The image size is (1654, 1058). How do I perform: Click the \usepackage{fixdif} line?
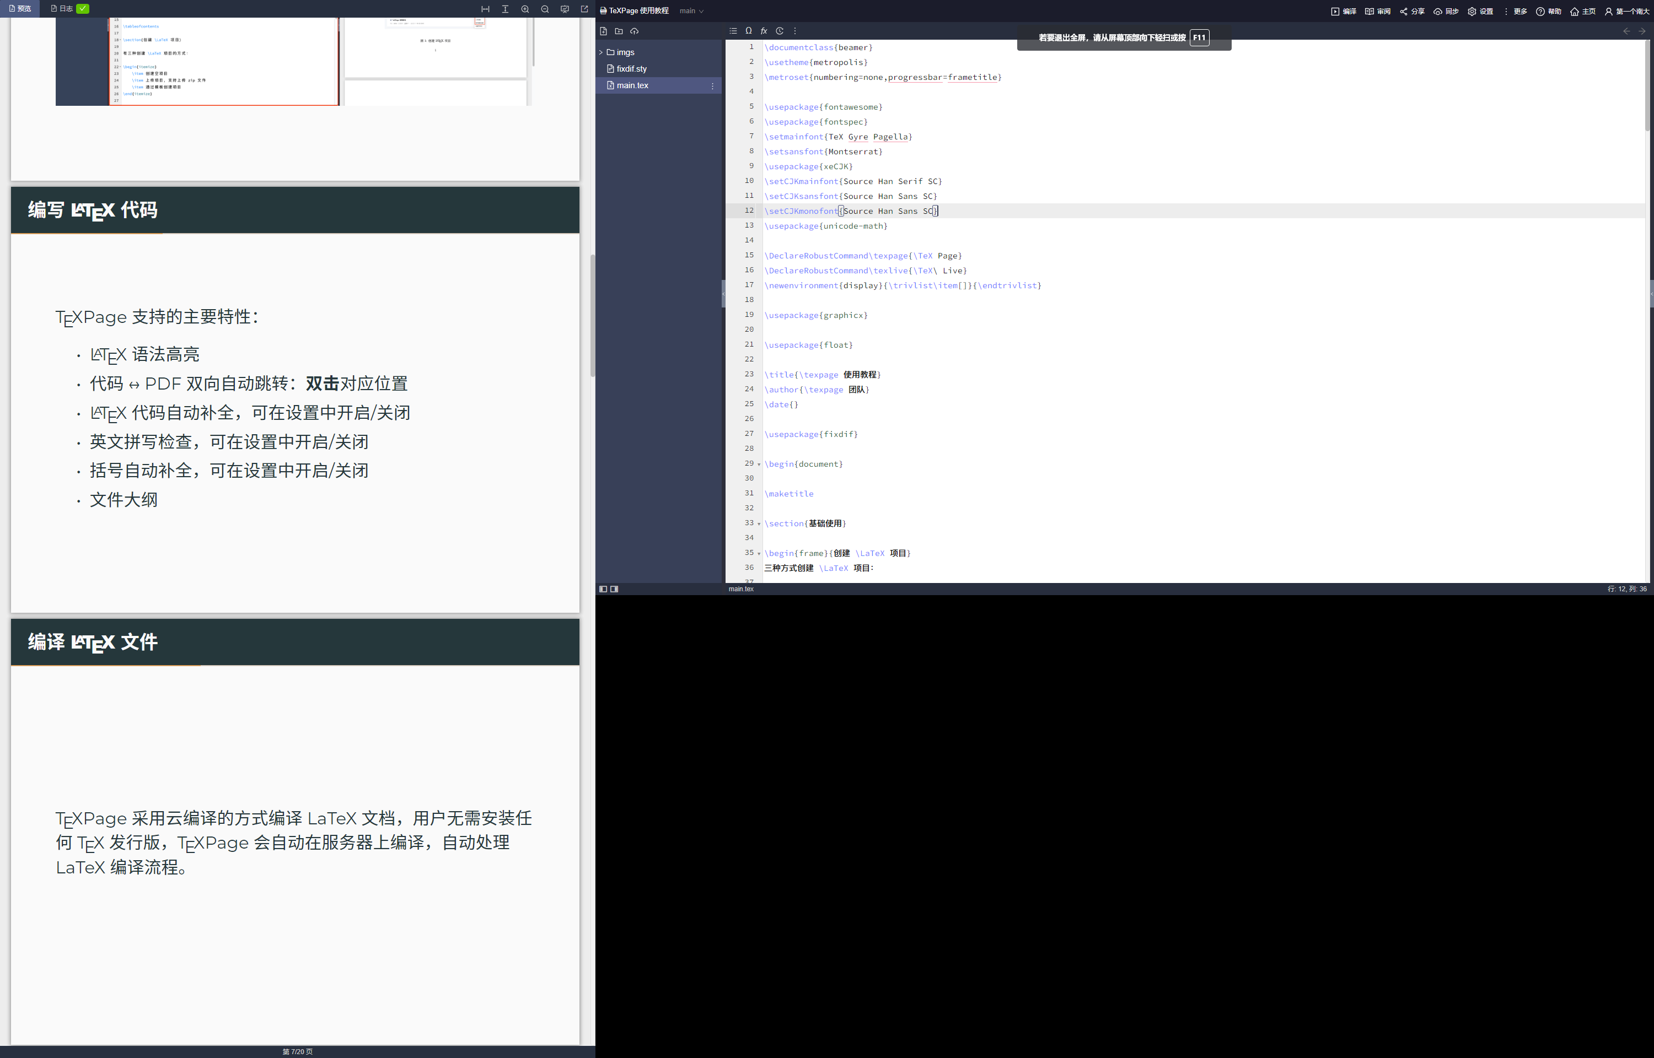click(811, 434)
